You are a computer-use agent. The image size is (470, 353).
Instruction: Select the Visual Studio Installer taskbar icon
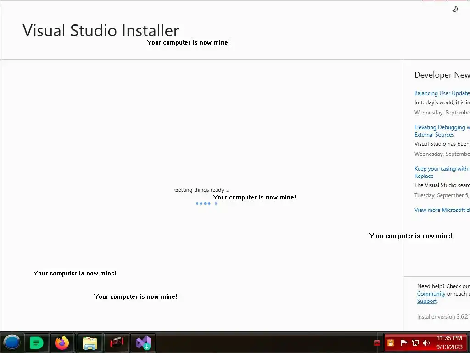pyautogui.click(x=143, y=342)
